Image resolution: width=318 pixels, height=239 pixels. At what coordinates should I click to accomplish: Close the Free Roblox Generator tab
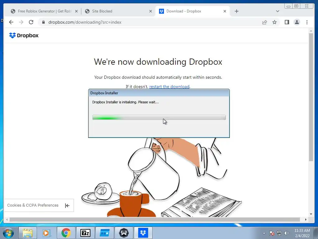coord(76,12)
